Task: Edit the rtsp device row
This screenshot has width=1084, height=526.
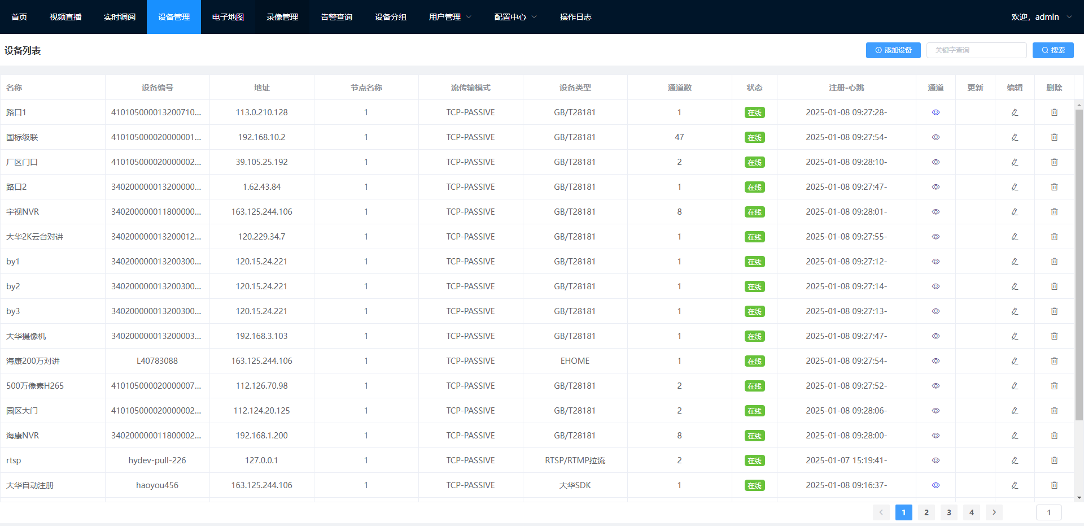Action: (1015, 460)
